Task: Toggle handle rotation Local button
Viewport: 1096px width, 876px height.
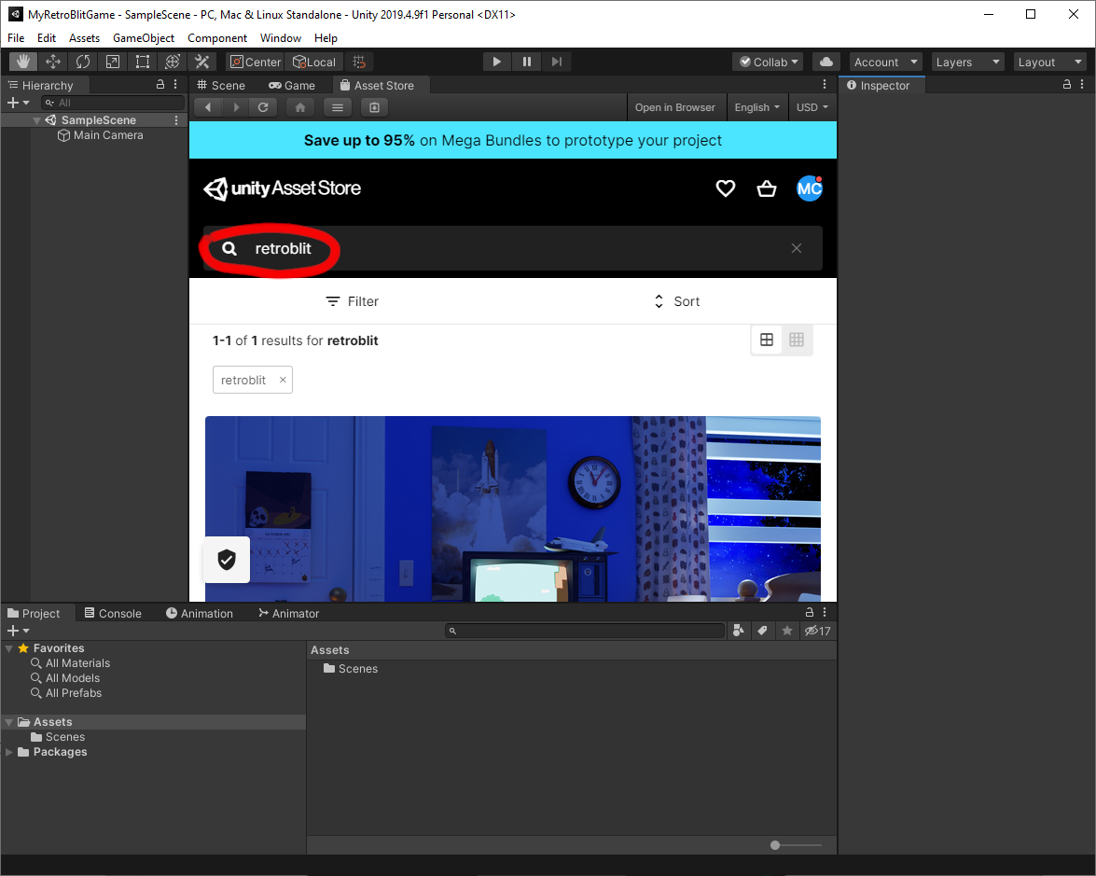Action: 314,62
